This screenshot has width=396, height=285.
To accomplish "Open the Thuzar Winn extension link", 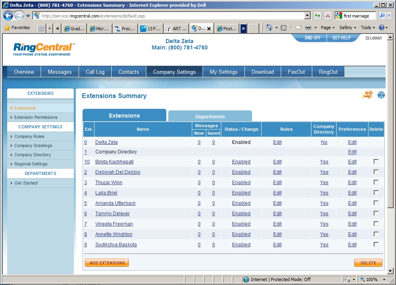I will 108,182.
